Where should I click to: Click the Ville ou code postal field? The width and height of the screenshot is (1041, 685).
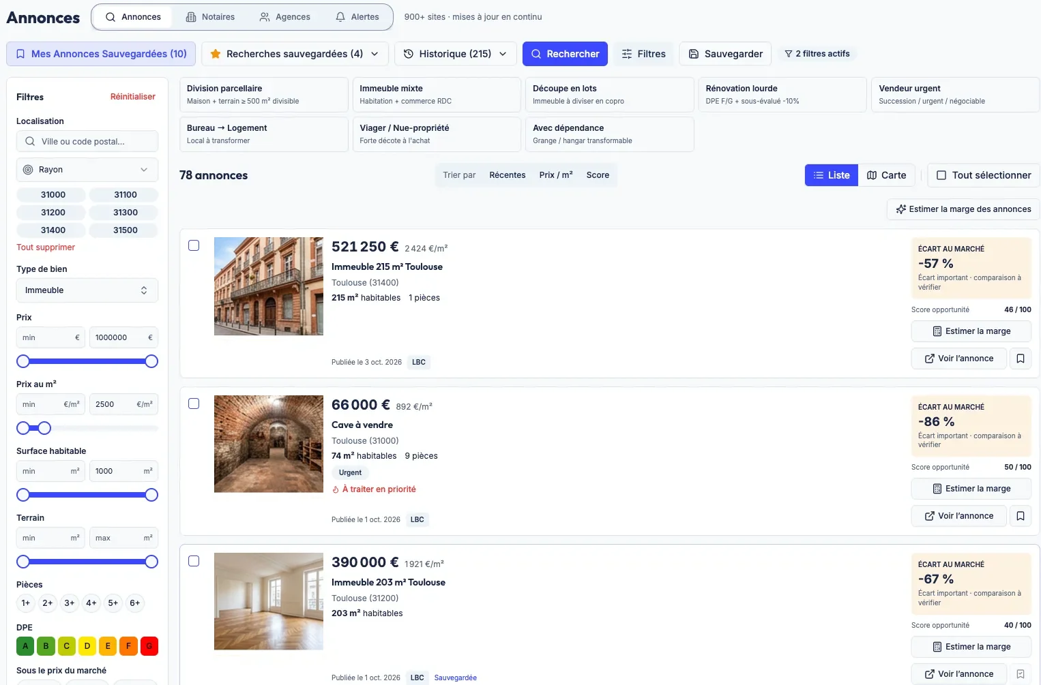click(87, 142)
